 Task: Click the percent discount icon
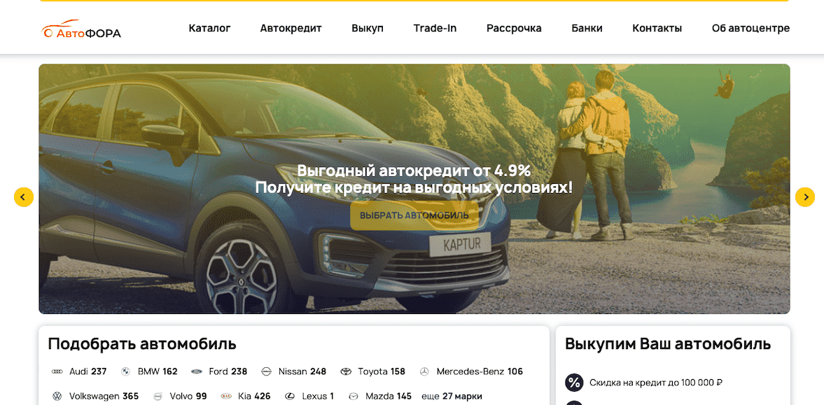pyautogui.click(x=574, y=383)
